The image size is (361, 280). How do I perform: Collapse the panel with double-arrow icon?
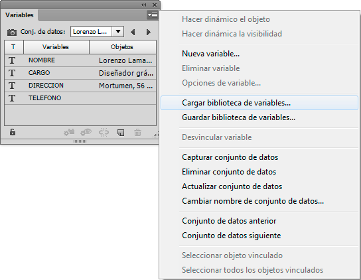click(x=143, y=5)
